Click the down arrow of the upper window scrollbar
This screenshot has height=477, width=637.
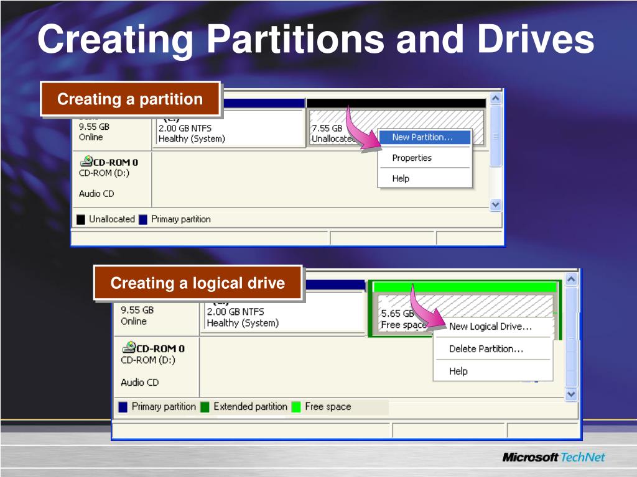click(495, 204)
